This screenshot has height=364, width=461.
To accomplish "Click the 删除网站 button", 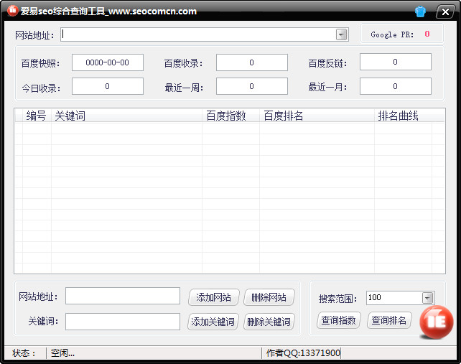I will [x=269, y=297].
